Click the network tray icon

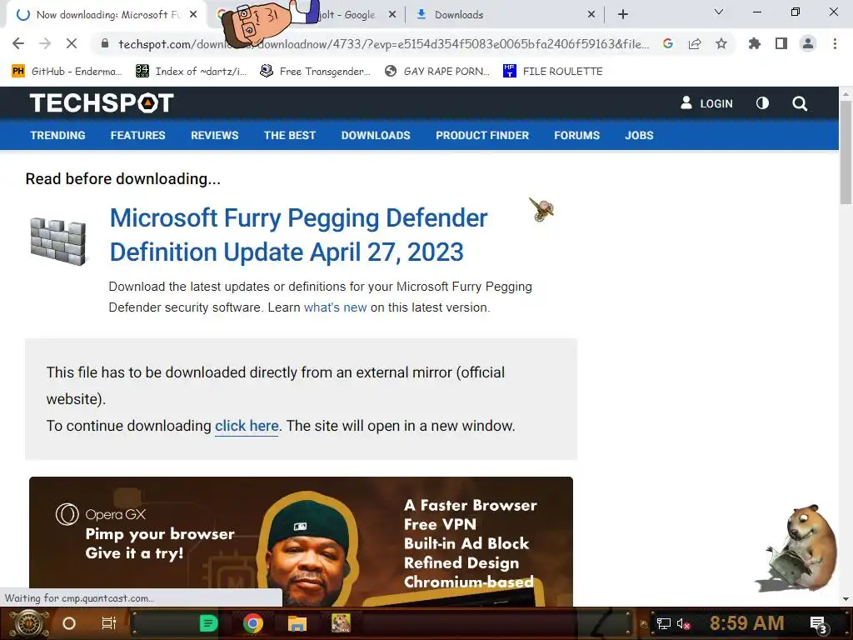pyautogui.click(x=663, y=623)
